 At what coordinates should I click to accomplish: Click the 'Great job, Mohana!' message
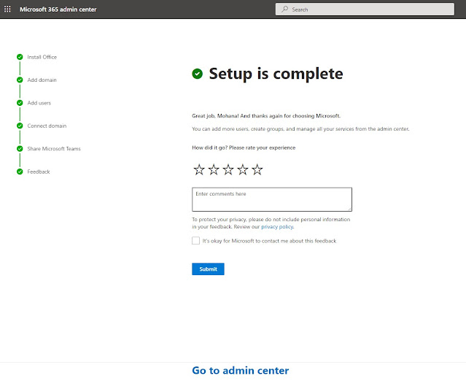coord(266,116)
